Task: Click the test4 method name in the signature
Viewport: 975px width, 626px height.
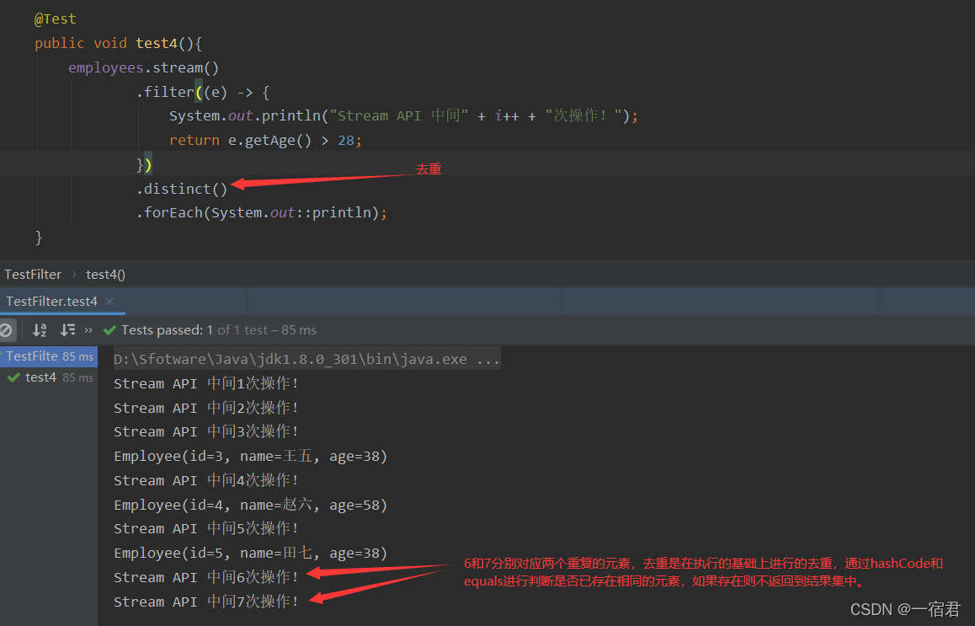Action: pos(157,44)
